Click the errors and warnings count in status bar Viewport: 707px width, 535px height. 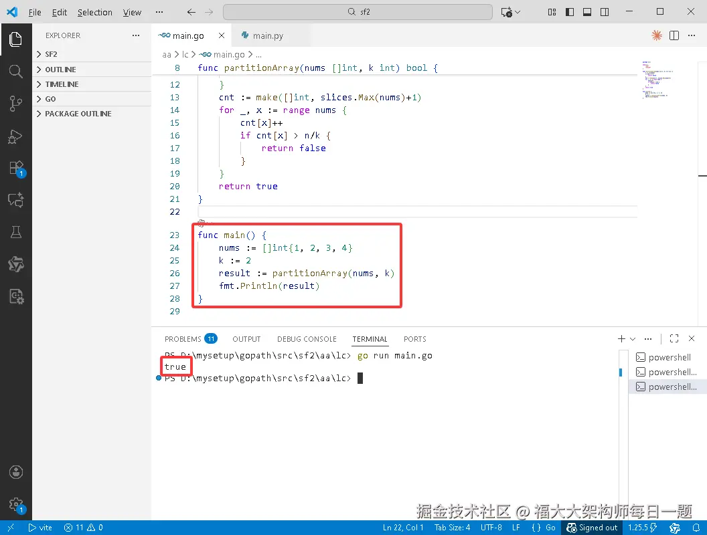pos(84,528)
